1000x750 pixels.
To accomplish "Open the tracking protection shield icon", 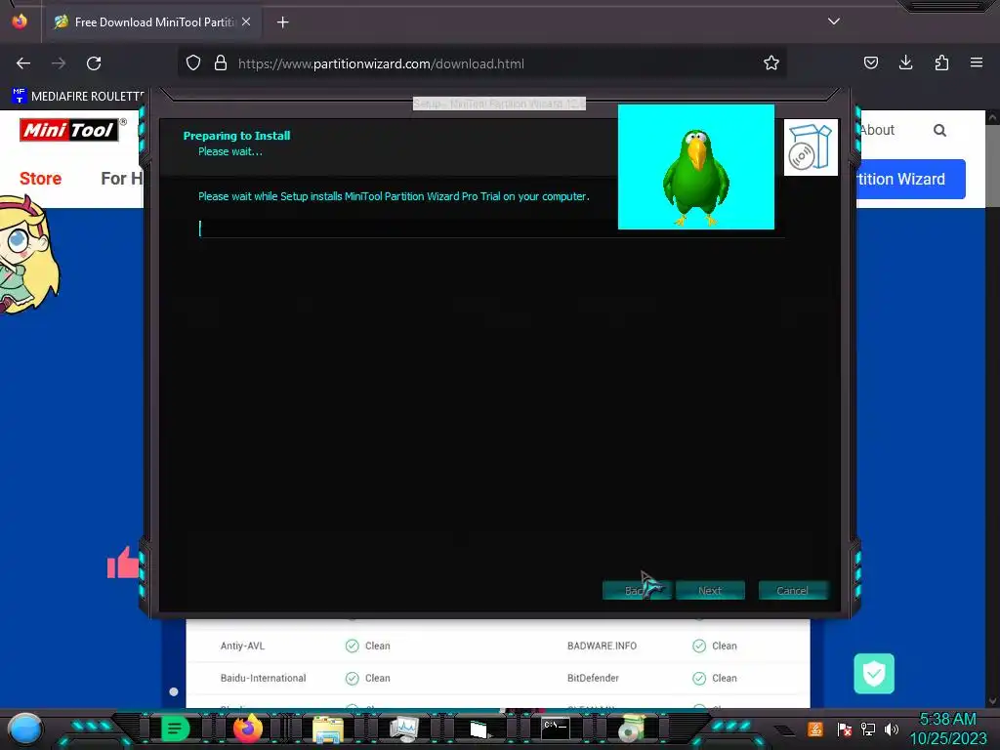I will 193,62.
